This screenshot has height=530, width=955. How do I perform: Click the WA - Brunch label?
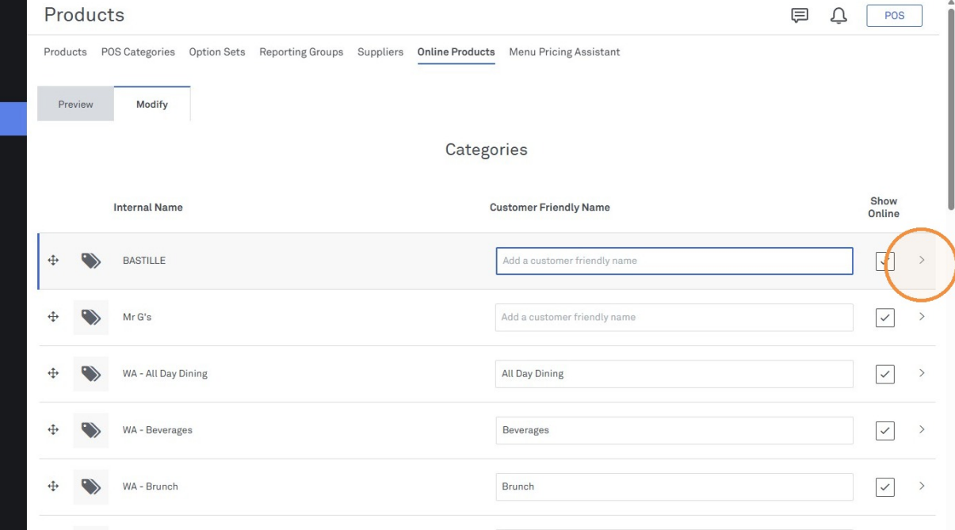point(151,486)
